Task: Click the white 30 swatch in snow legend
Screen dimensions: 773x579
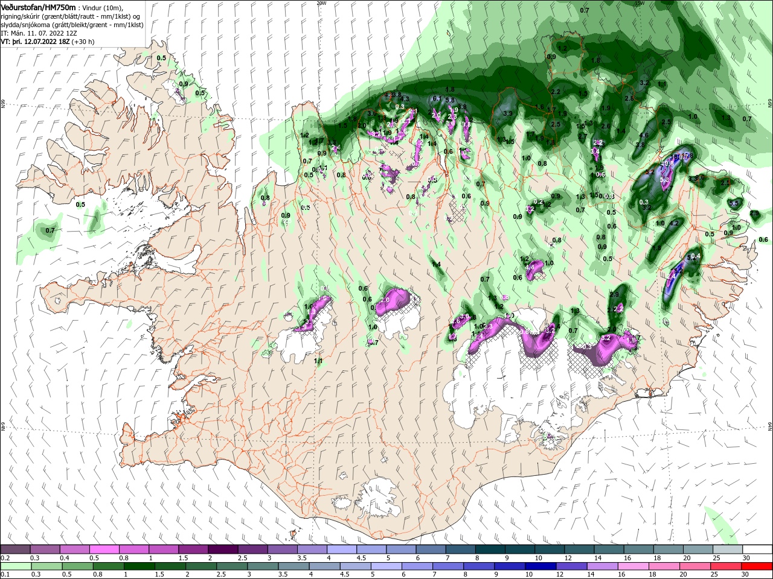Action: click(x=758, y=549)
